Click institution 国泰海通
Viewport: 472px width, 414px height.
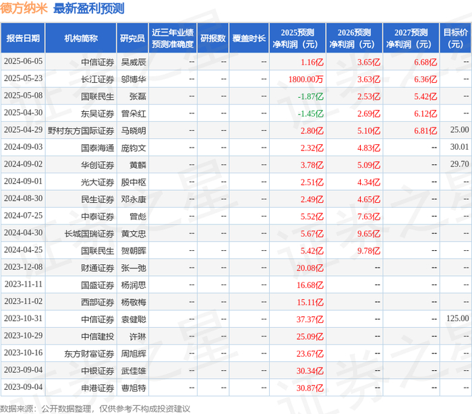(x=98, y=148)
